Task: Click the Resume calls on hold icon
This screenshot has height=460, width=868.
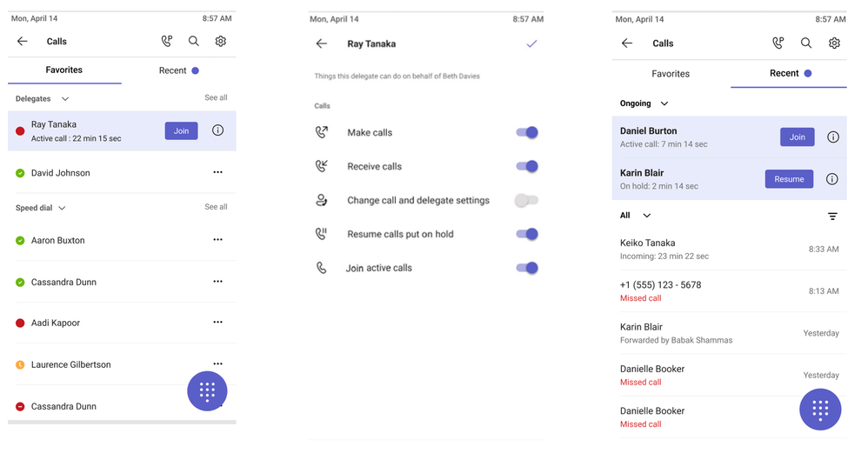Action: tap(322, 234)
